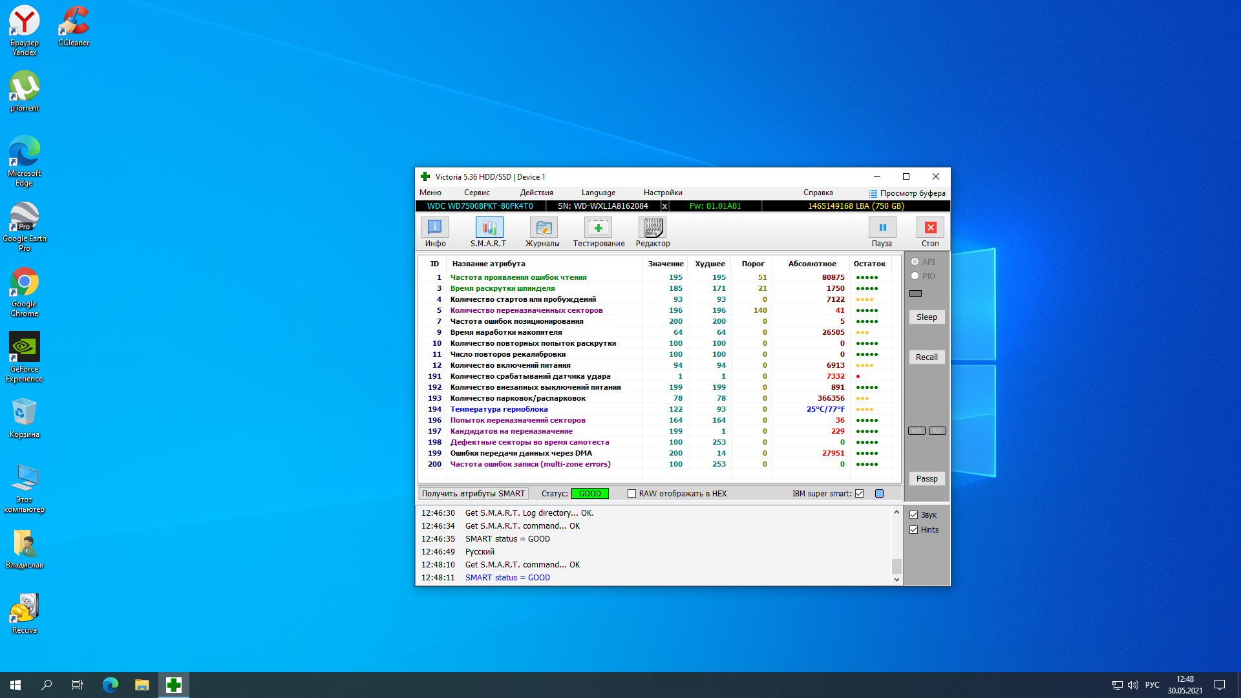Screen dimensions: 1241x698
Task: Click the Стоп (Stop) control button
Action: 931,227
